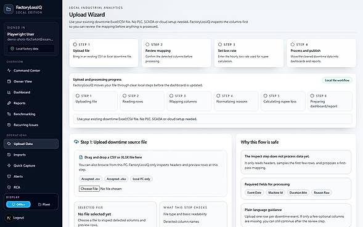
Task: Click the Alerts icon in sidebar
Action: pyautogui.click(x=9, y=176)
